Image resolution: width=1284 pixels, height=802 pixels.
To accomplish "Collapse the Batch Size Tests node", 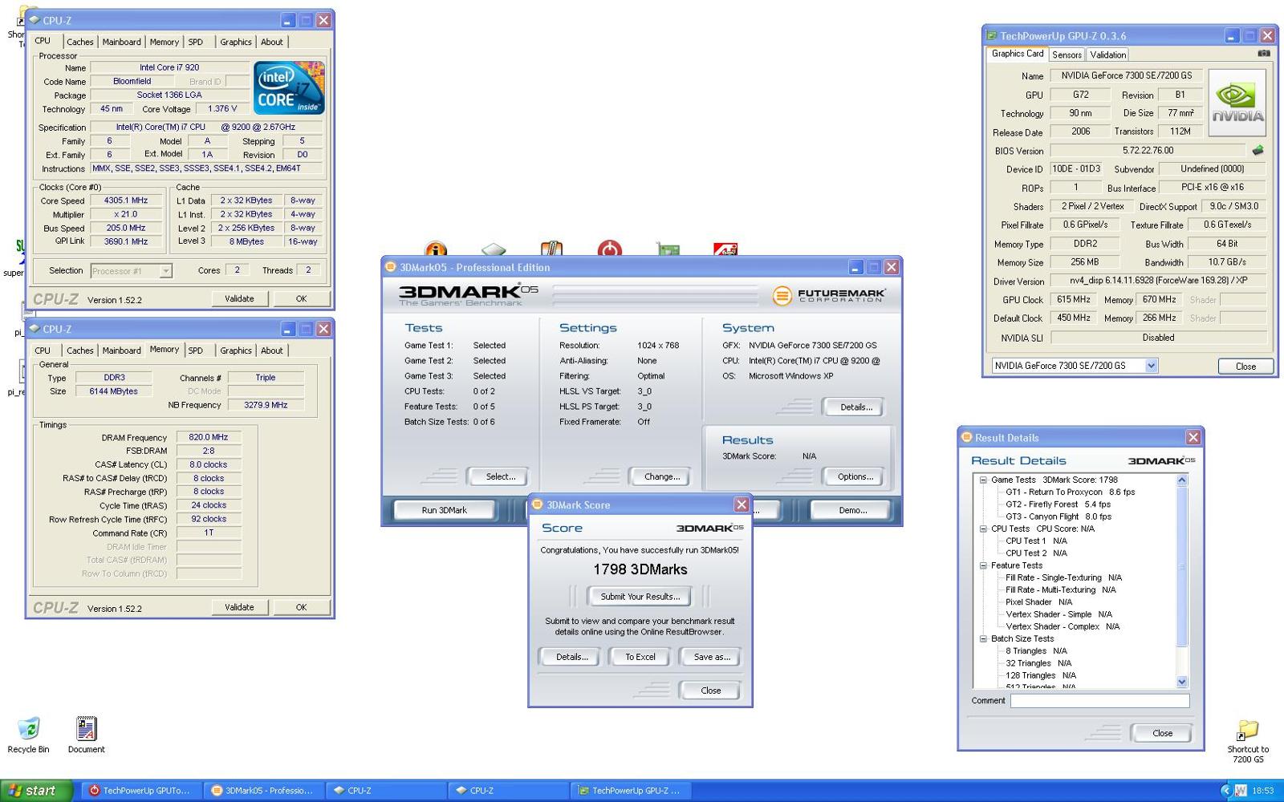I will pos(983,639).
